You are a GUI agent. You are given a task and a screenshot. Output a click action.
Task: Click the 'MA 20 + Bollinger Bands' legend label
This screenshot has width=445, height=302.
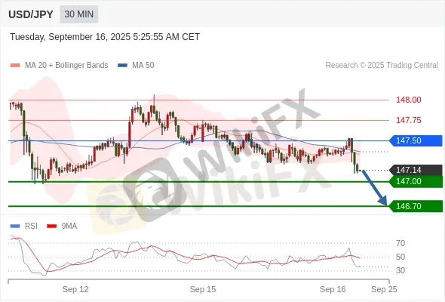tap(66, 66)
